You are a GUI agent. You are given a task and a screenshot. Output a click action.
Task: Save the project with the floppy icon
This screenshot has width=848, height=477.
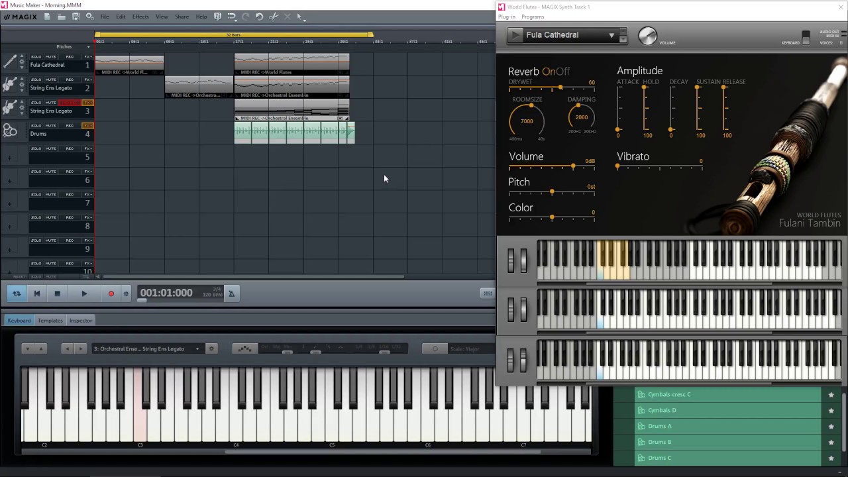pos(76,17)
